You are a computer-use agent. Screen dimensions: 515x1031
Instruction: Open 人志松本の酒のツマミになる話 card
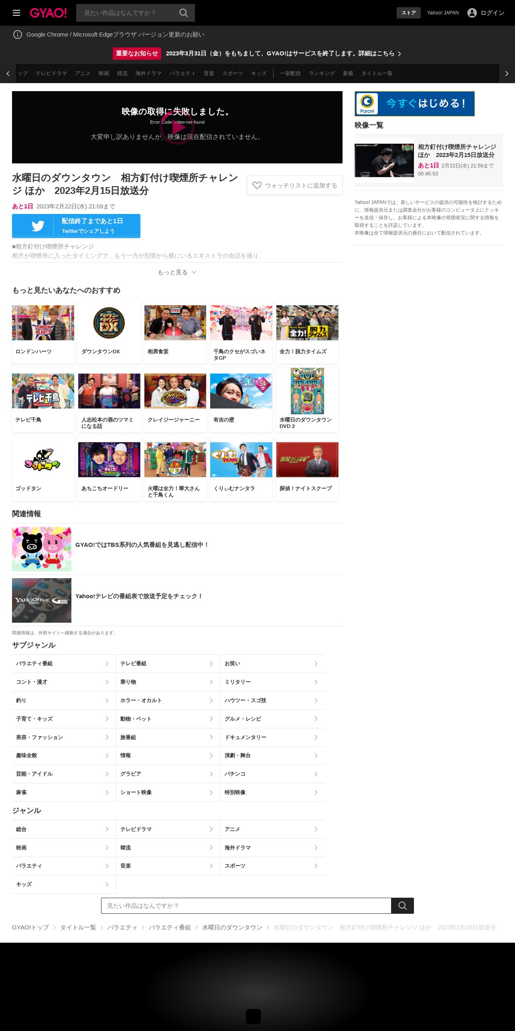pyautogui.click(x=109, y=400)
